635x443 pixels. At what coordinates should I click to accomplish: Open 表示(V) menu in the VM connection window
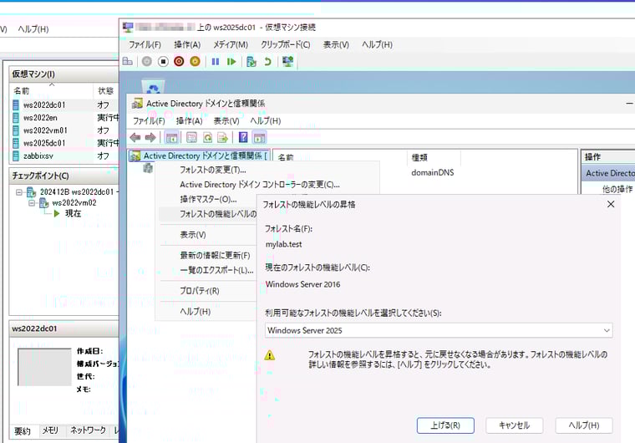coord(336,44)
